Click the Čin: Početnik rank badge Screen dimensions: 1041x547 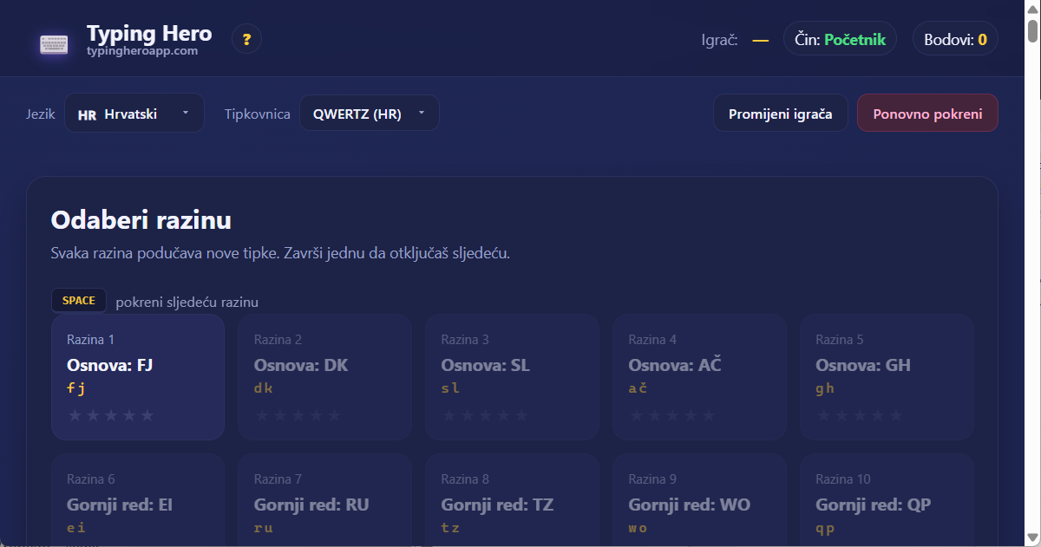point(840,39)
